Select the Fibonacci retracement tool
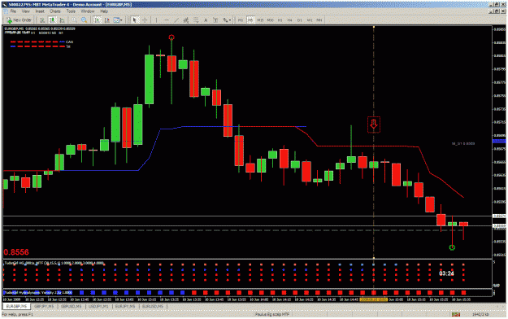Screen dimensions: 508x319 click(196, 20)
